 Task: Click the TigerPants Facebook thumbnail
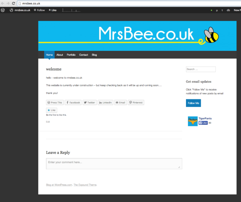click(193, 121)
